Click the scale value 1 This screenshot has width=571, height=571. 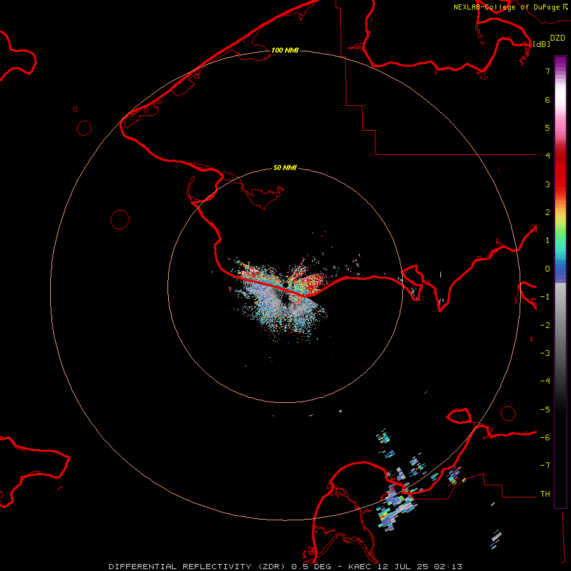(x=548, y=240)
